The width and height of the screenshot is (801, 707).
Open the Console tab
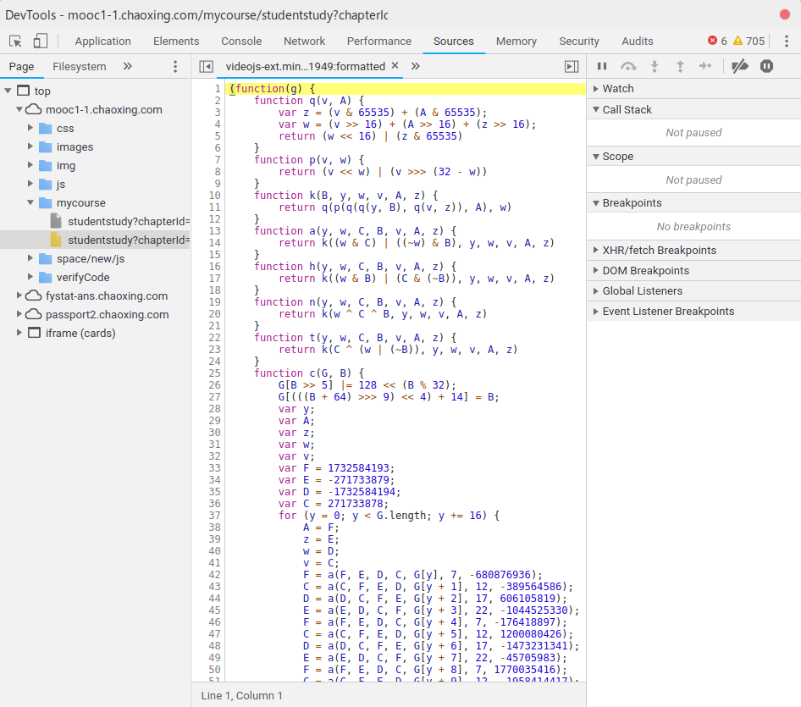[x=241, y=41]
